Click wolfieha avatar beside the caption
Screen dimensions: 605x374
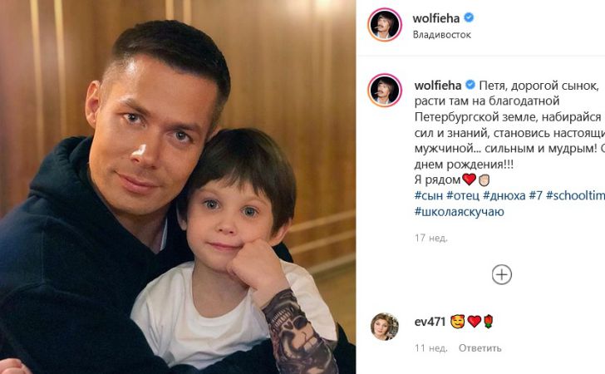coord(384,90)
